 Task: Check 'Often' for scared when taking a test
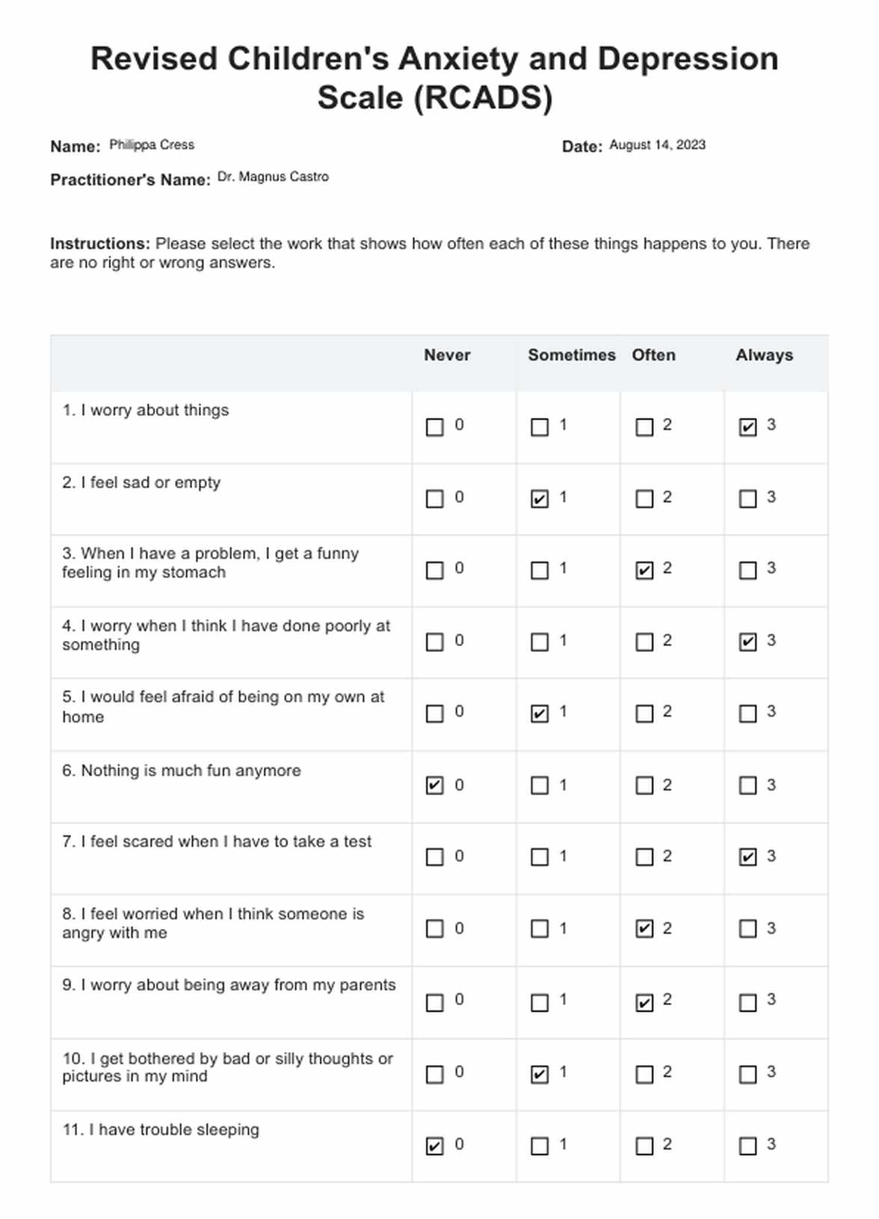point(644,857)
